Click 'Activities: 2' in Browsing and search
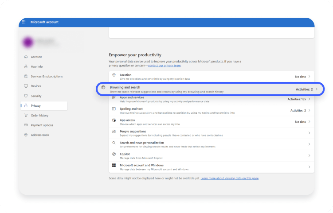 (304, 89)
